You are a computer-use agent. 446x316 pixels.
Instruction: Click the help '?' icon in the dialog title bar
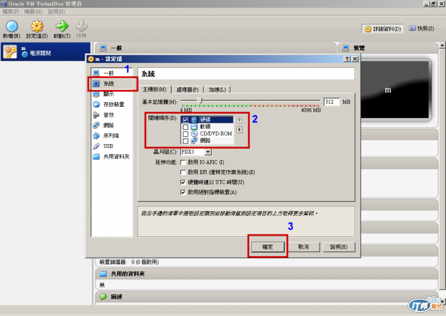click(347, 59)
